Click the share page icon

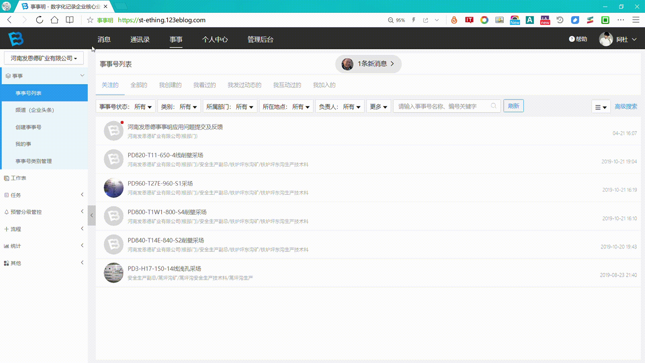click(x=426, y=20)
